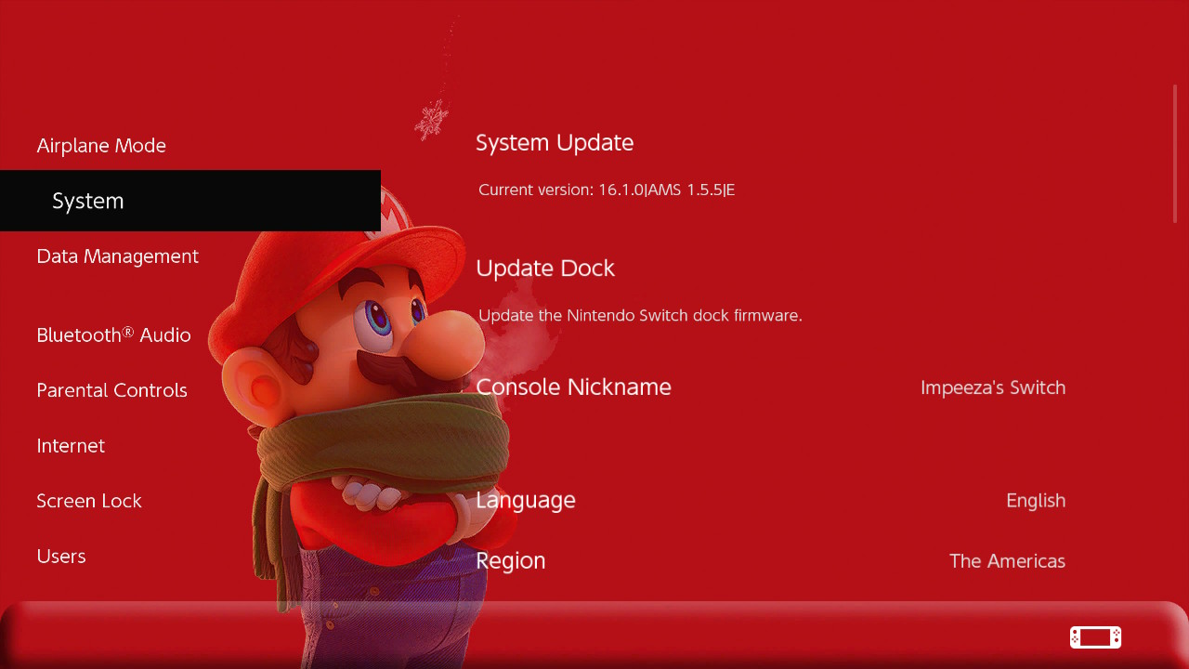
Task: Select the System menu item
Action: (x=190, y=201)
